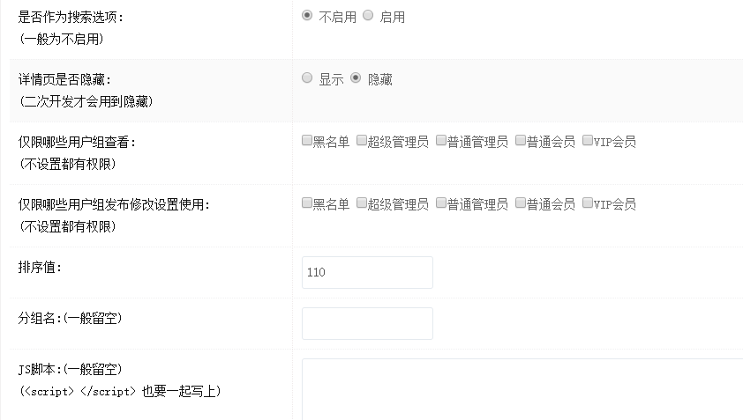Choose 显示 for detail page
Viewport: 743px width, 420px height.
coord(307,78)
